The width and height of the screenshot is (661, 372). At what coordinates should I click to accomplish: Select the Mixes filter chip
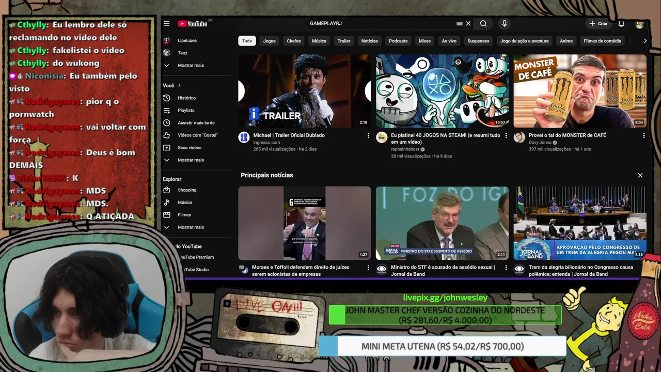pos(424,41)
